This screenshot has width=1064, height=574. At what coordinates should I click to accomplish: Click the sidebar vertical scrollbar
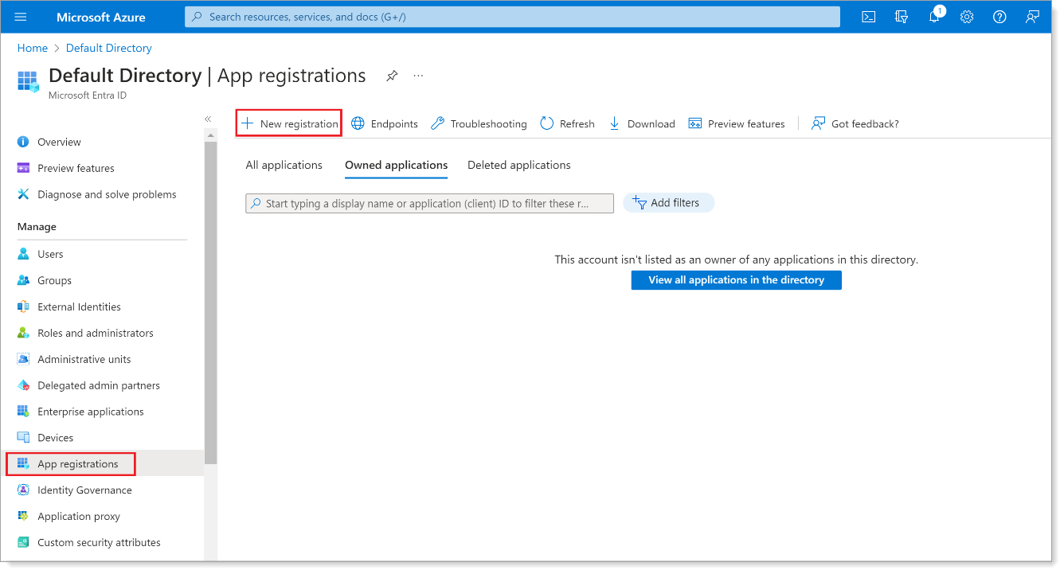[x=211, y=303]
